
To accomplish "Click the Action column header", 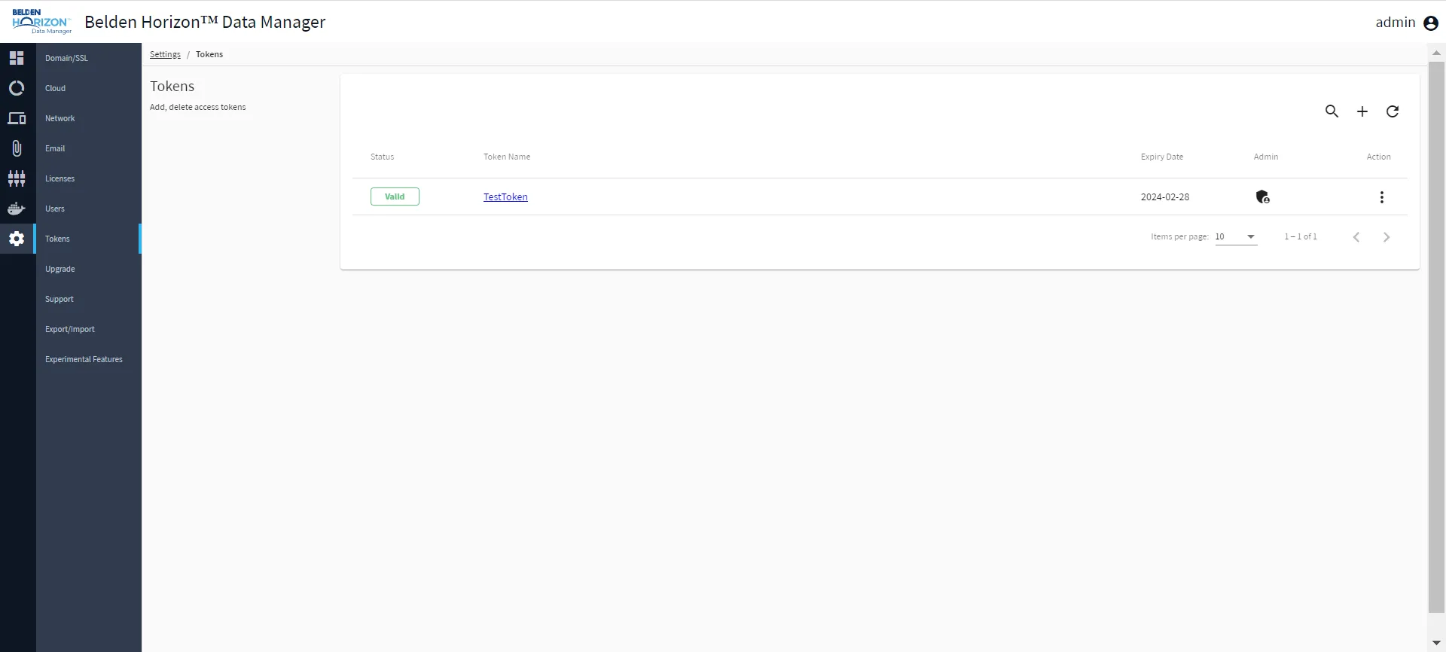I will (1379, 157).
